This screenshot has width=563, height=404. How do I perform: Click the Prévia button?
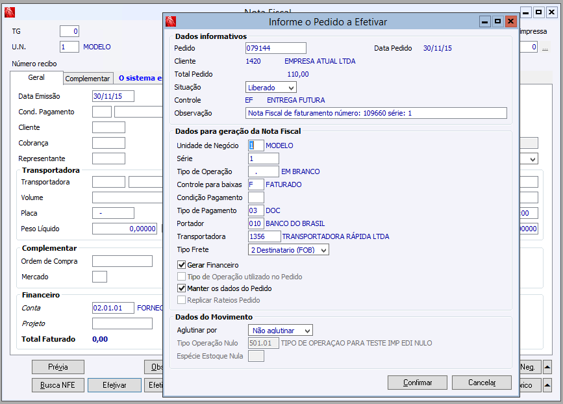point(58,367)
